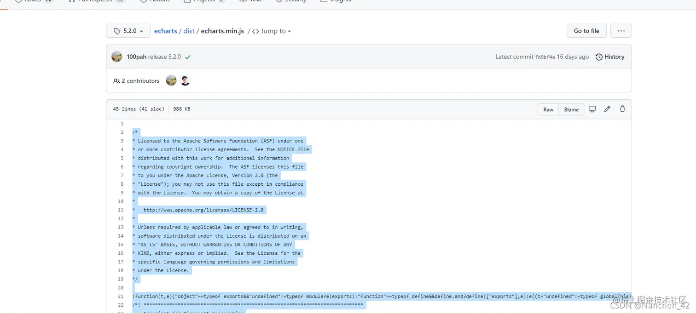Open the latest commit fd9bf4a hash
This screenshot has width=696, height=314.
tap(545, 57)
